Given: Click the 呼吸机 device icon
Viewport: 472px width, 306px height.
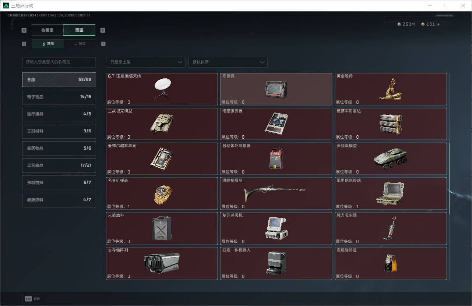Looking at the screenshot, I should [x=276, y=89].
